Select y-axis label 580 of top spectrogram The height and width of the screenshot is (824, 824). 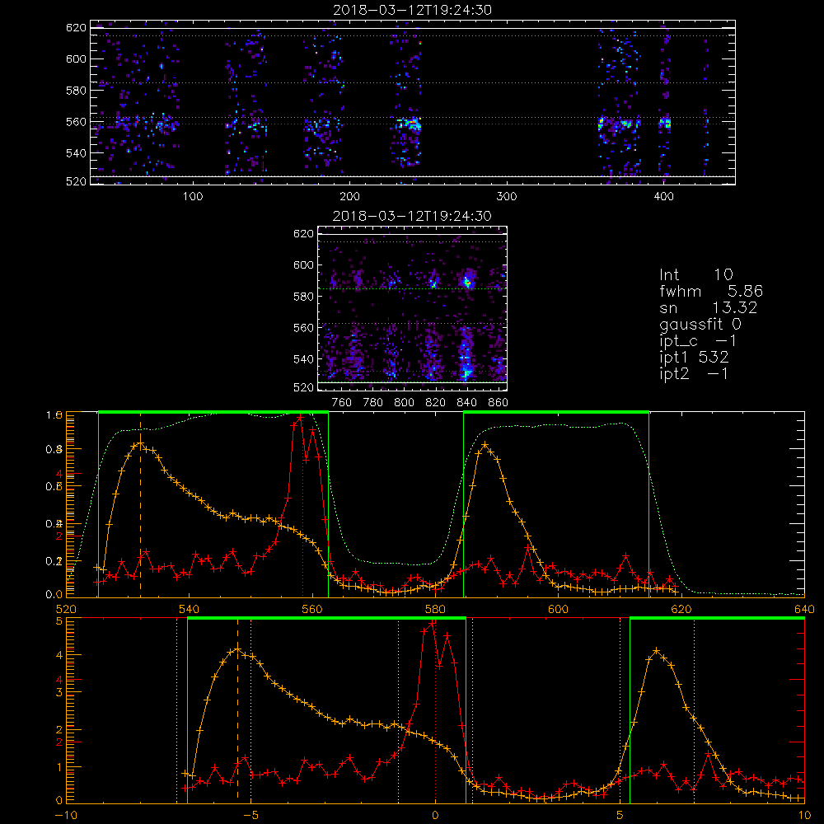coord(76,91)
